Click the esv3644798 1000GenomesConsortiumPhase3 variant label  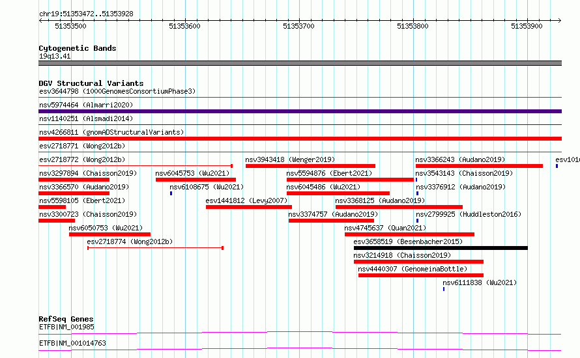tap(117, 91)
